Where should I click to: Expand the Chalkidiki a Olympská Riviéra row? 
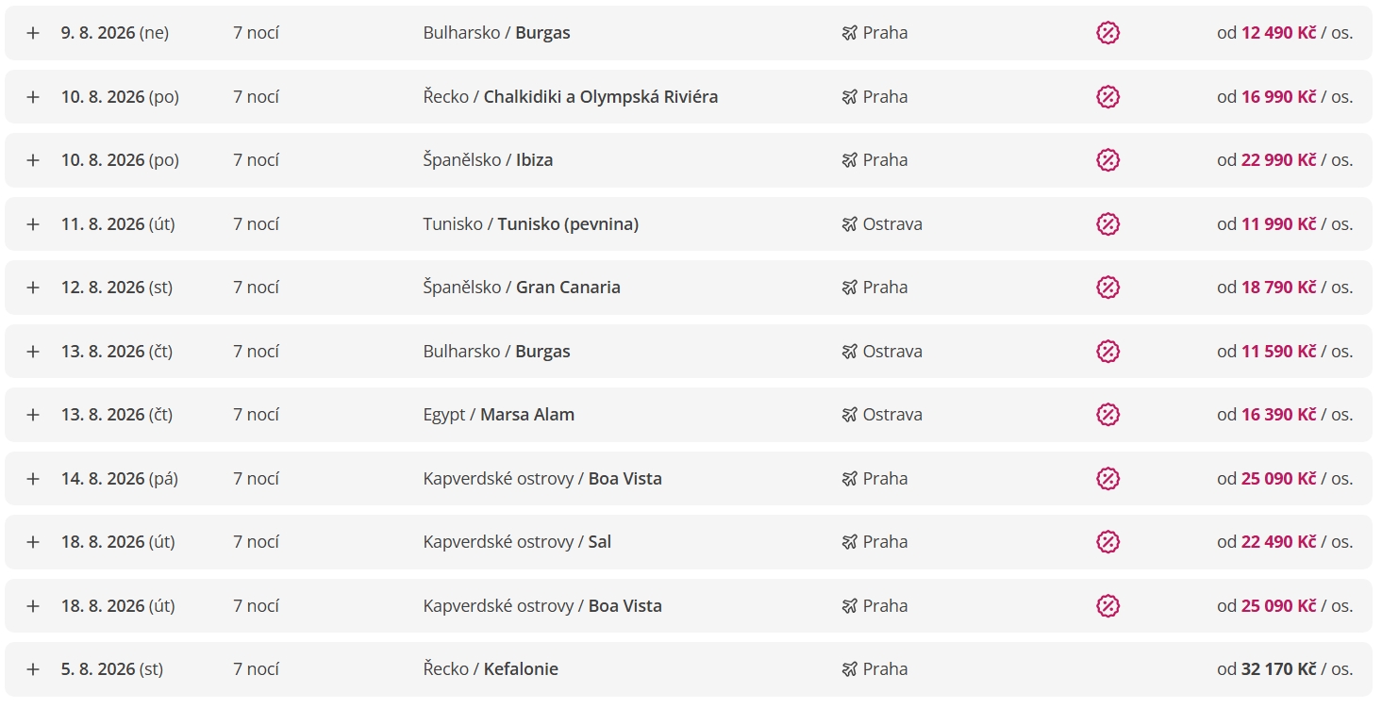click(x=33, y=97)
